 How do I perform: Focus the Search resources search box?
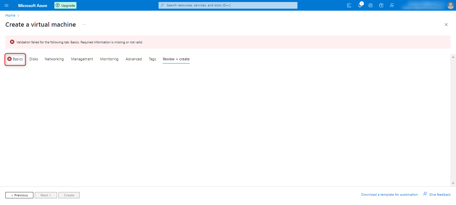point(228,5)
